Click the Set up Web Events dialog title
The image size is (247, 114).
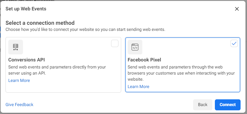[x=26, y=9]
